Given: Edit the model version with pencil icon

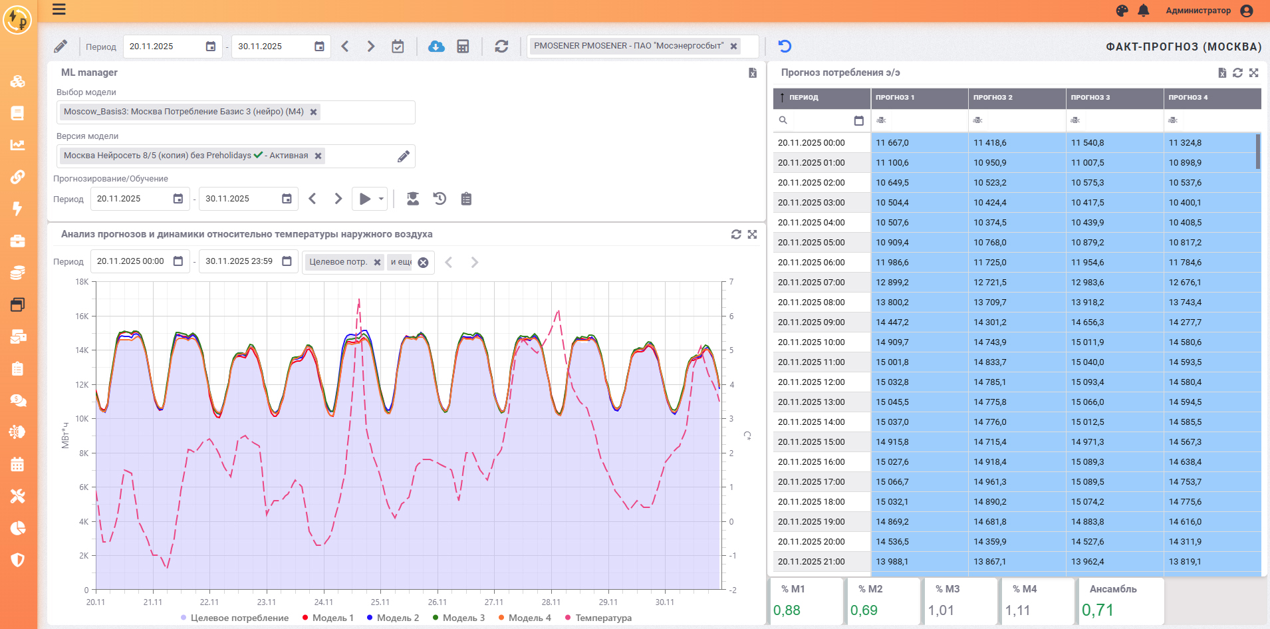Looking at the screenshot, I should 404,156.
